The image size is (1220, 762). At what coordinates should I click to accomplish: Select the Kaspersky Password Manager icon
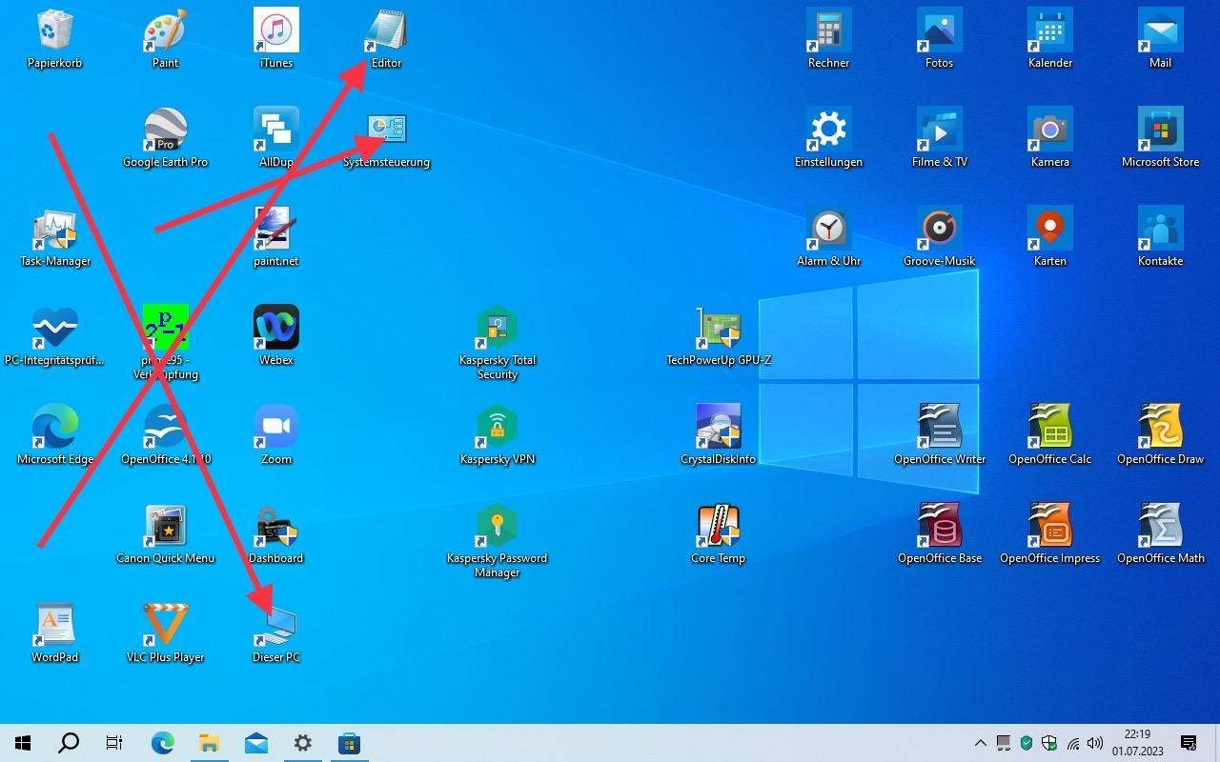click(497, 527)
